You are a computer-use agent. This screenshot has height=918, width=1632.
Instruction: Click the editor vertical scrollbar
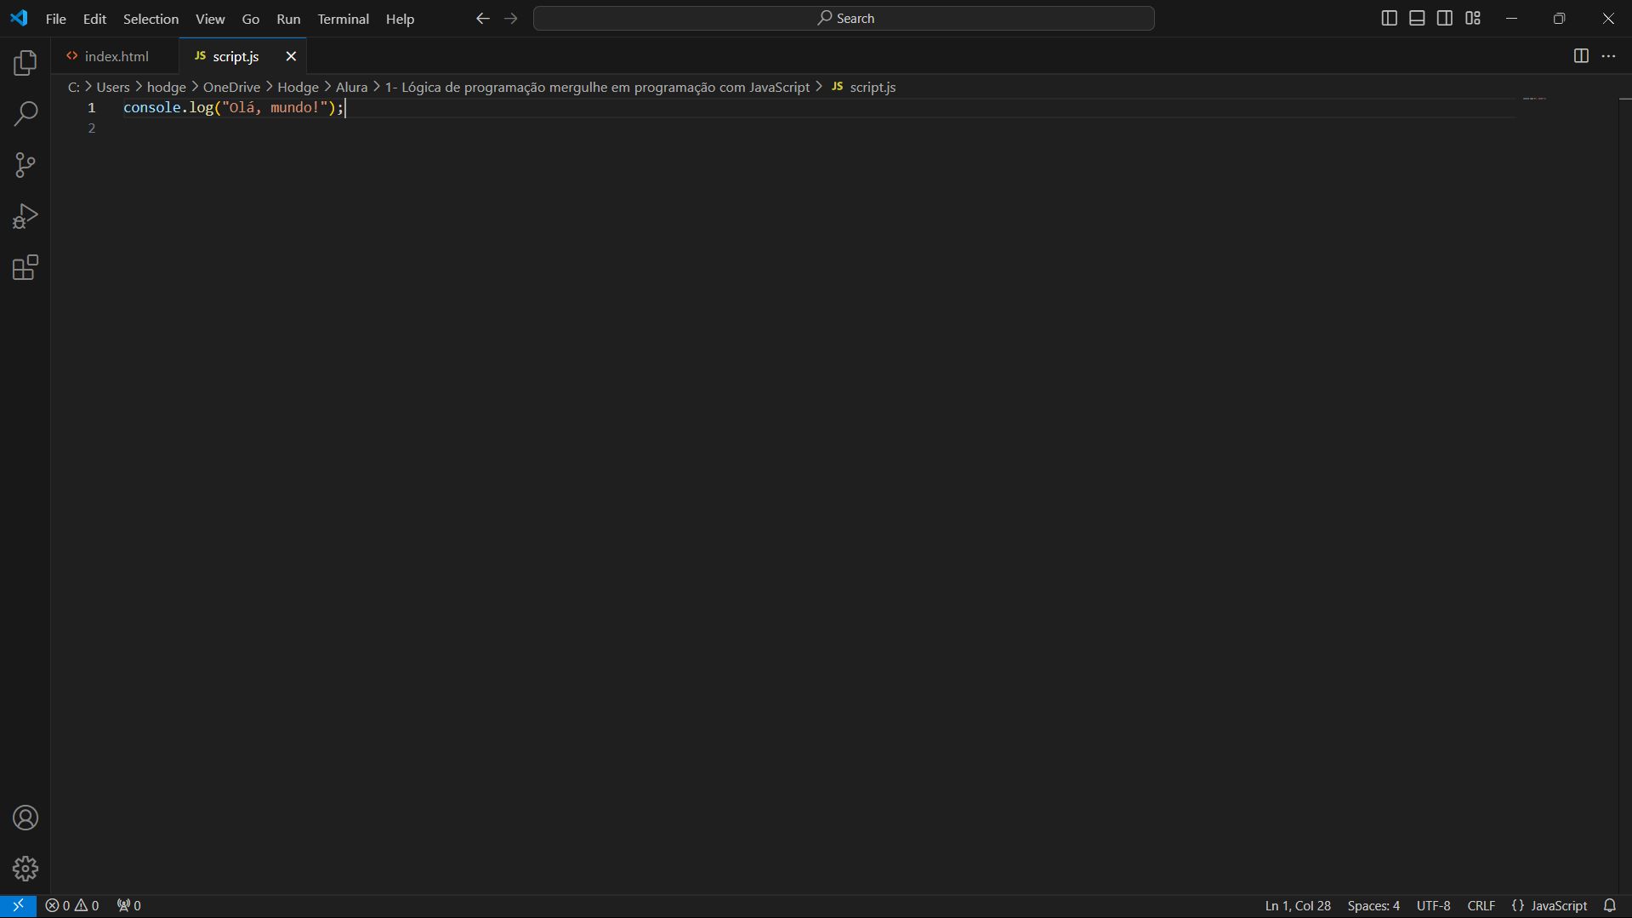click(1625, 495)
